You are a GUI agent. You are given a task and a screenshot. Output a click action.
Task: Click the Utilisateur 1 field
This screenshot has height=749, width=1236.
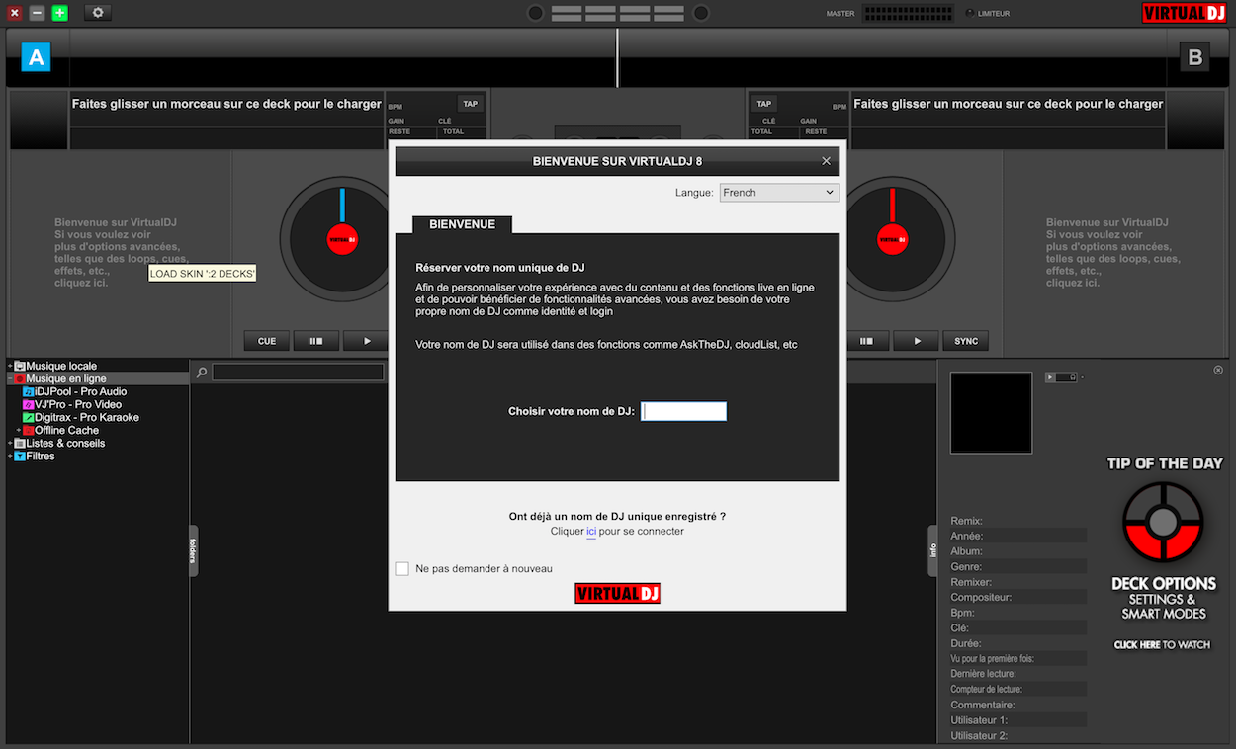pos(1018,720)
